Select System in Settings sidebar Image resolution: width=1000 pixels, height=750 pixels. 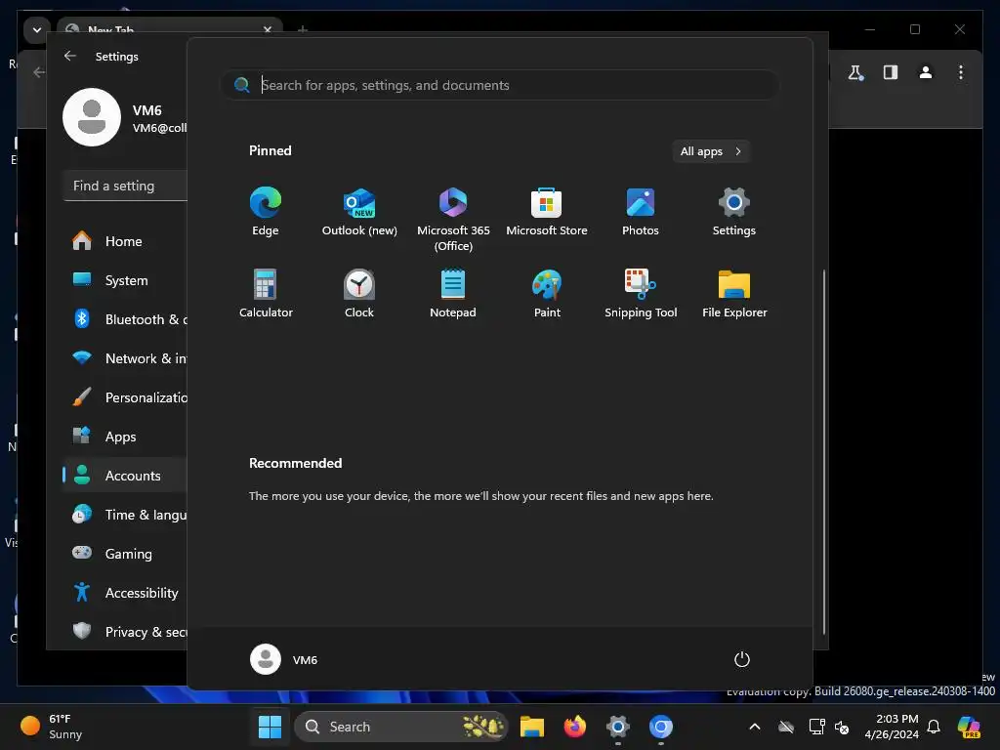[x=124, y=280]
